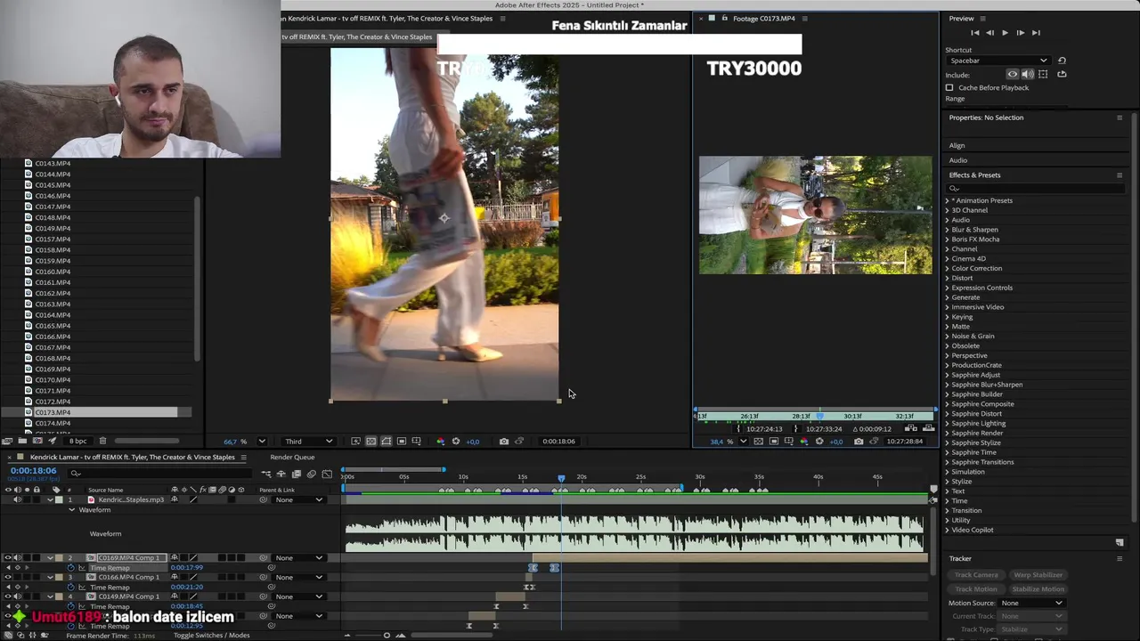Reset the preview shortcut settings icon

(1062, 61)
